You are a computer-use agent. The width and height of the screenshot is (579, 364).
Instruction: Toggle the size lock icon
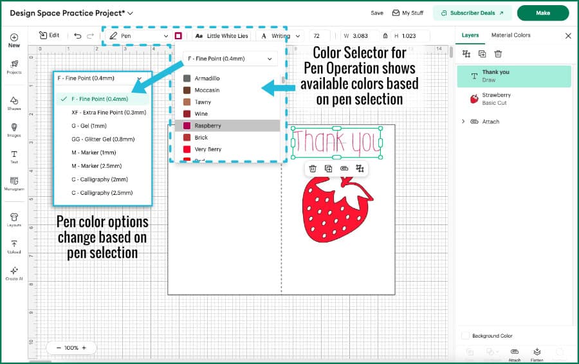tap(385, 36)
